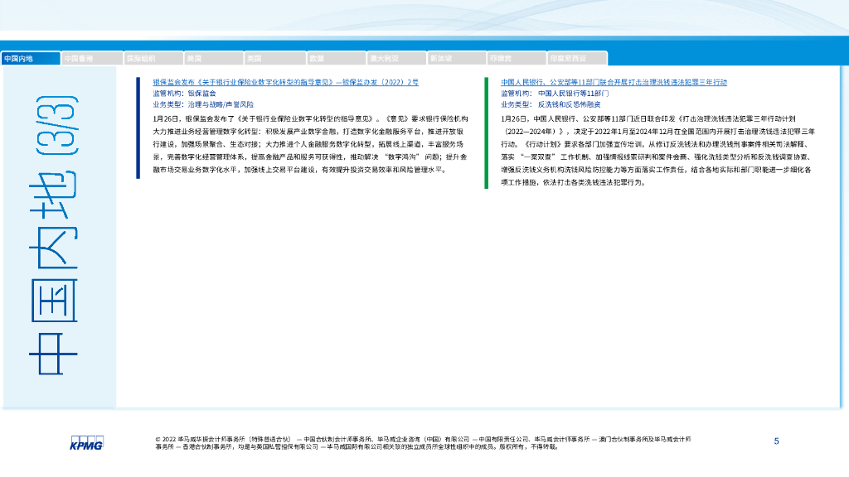Screen dimensions: 849x477
Task: Click the page number 5
Action: (x=776, y=441)
